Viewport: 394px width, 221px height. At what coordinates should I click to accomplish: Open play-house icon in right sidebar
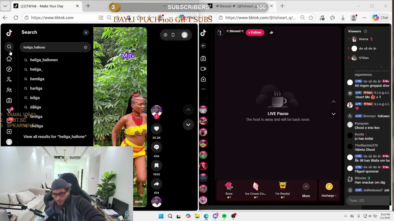tap(203, 79)
